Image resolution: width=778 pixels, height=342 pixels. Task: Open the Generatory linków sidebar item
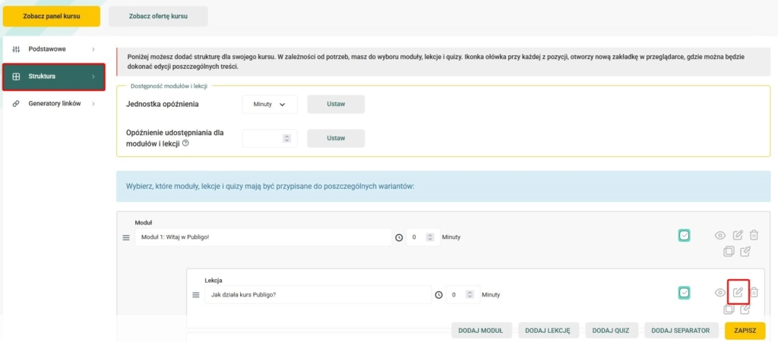[x=54, y=104]
